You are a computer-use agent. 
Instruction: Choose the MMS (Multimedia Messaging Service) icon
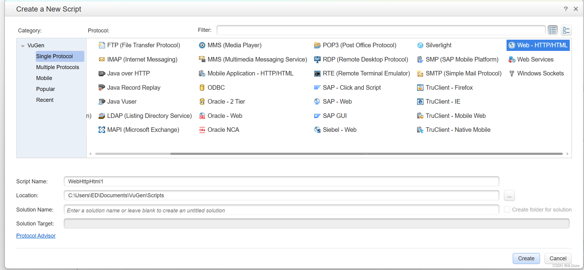(202, 59)
